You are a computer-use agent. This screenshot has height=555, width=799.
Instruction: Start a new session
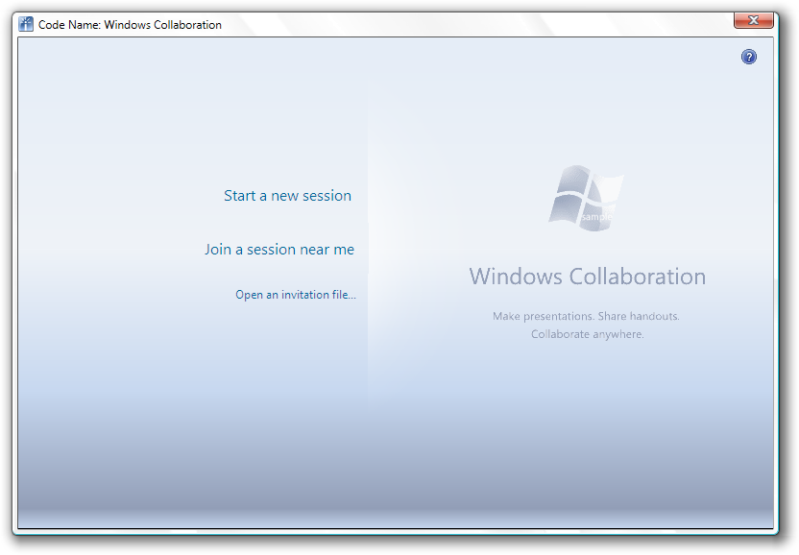pos(287,196)
